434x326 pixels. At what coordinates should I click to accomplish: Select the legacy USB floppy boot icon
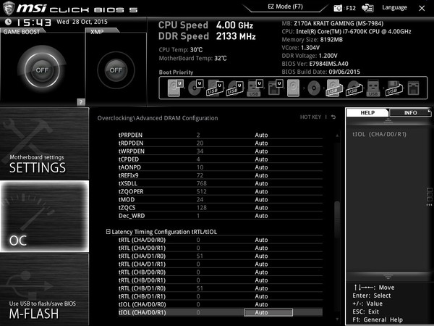point(393,88)
